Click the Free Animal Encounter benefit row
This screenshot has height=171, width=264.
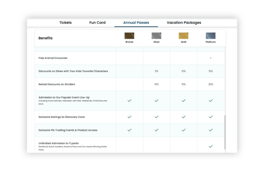coord(130,58)
